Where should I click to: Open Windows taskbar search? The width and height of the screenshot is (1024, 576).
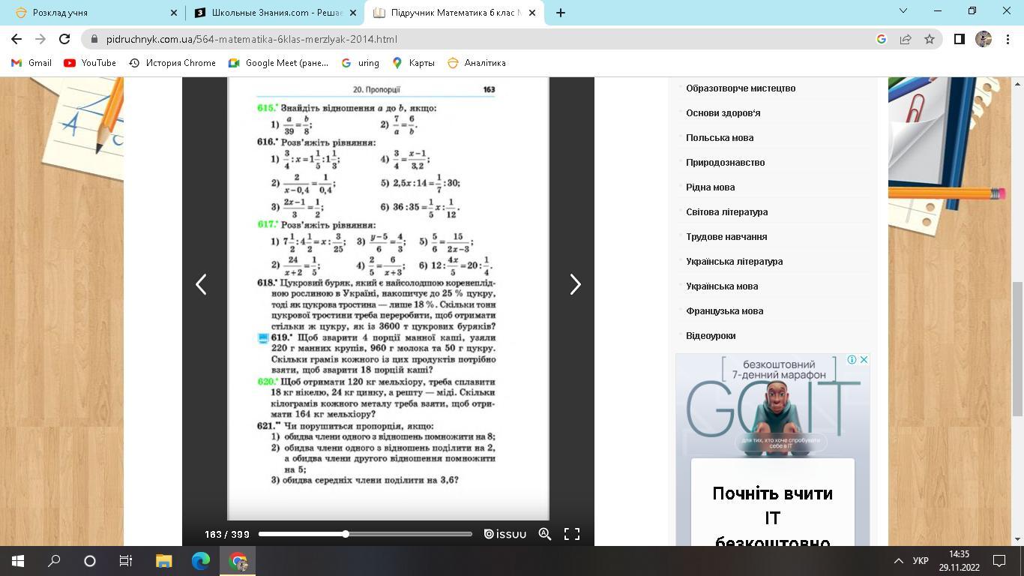(54, 561)
